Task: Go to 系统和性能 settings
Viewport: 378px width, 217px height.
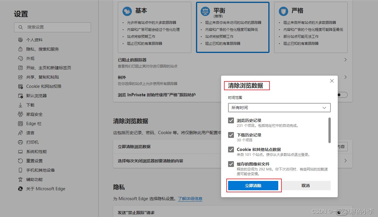Action: (x=36, y=152)
